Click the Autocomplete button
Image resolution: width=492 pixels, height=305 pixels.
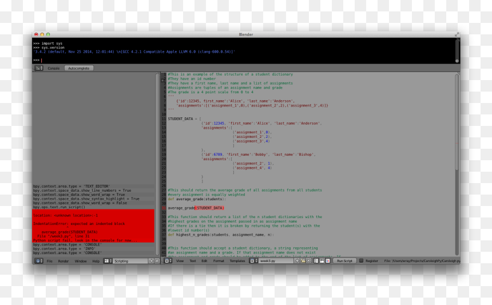click(79, 68)
